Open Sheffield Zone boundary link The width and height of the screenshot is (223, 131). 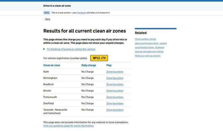click(x=115, y=104)
